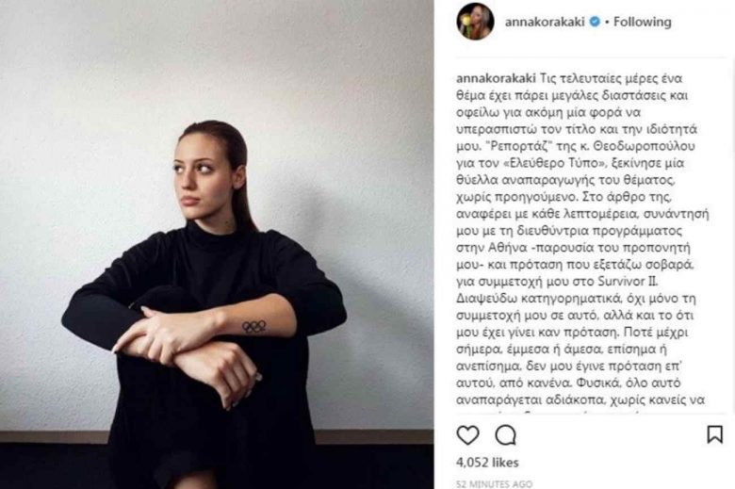Click the dot separator before Following
This screenshot has width=735, height=489.
[x=607, y=22]
